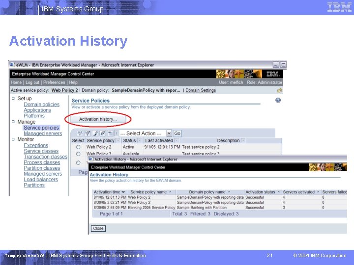Open Preferences in the top menu
The height and width of the screenshot is (265, 354).
tap(54, 82)
